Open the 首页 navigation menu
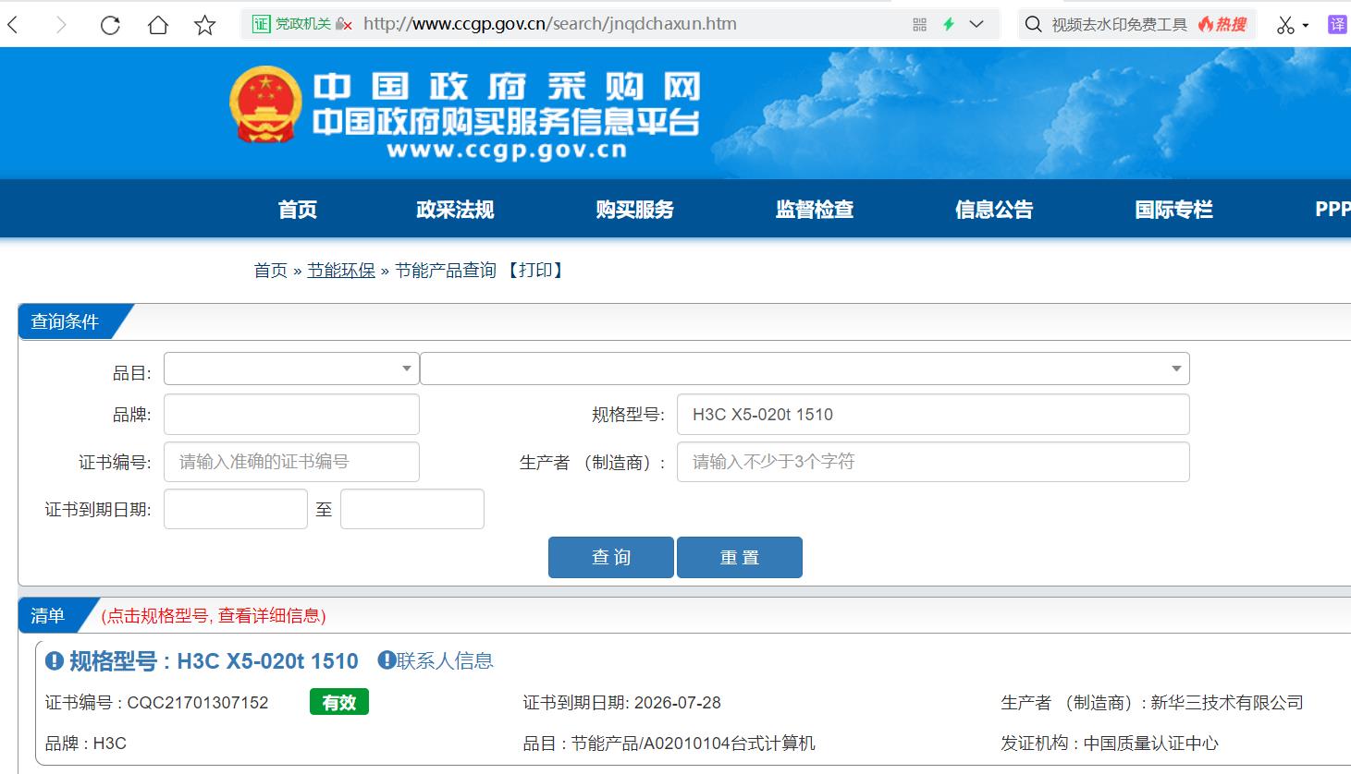1351x774 pixels. tap(298, 210)
